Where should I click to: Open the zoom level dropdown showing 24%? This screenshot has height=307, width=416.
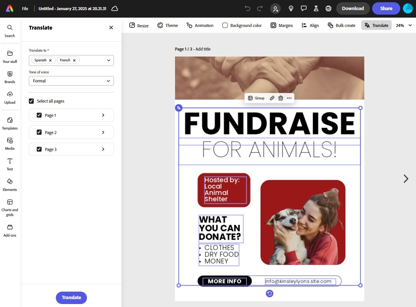[x=404, y=25]
